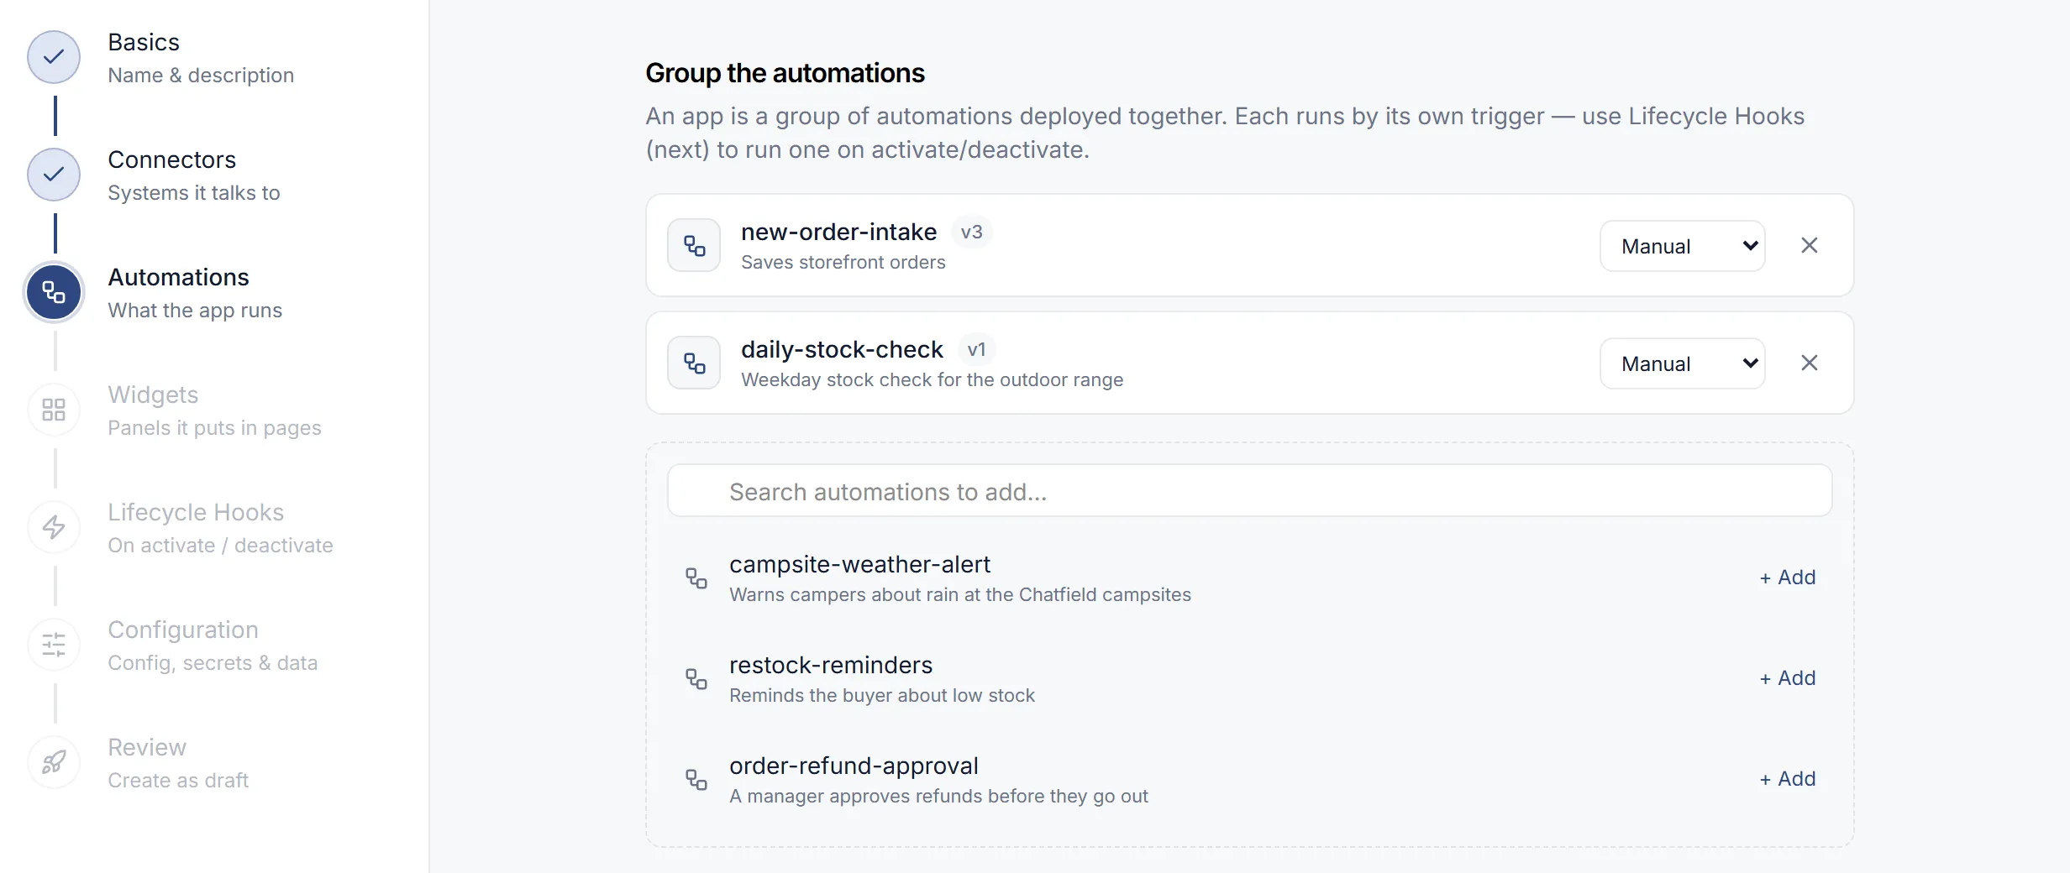Viewport: 2070px width, 873px height.
Task: Select the new-order-intake title text
Action: click(838, 232)
